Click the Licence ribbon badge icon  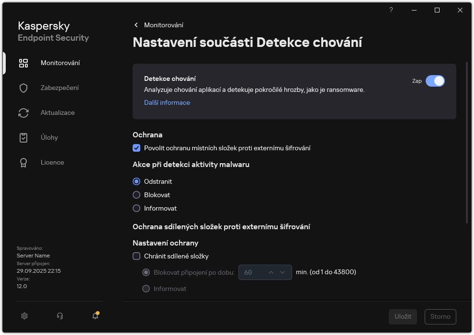coord(23,163)
